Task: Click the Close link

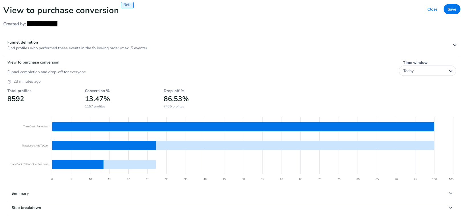Action: [x=432, y=9]
